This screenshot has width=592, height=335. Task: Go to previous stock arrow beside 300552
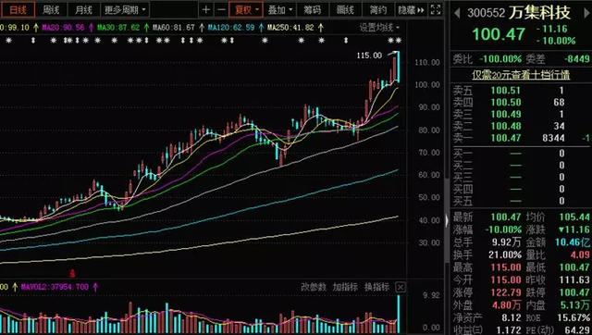click(x=457, y=13)
